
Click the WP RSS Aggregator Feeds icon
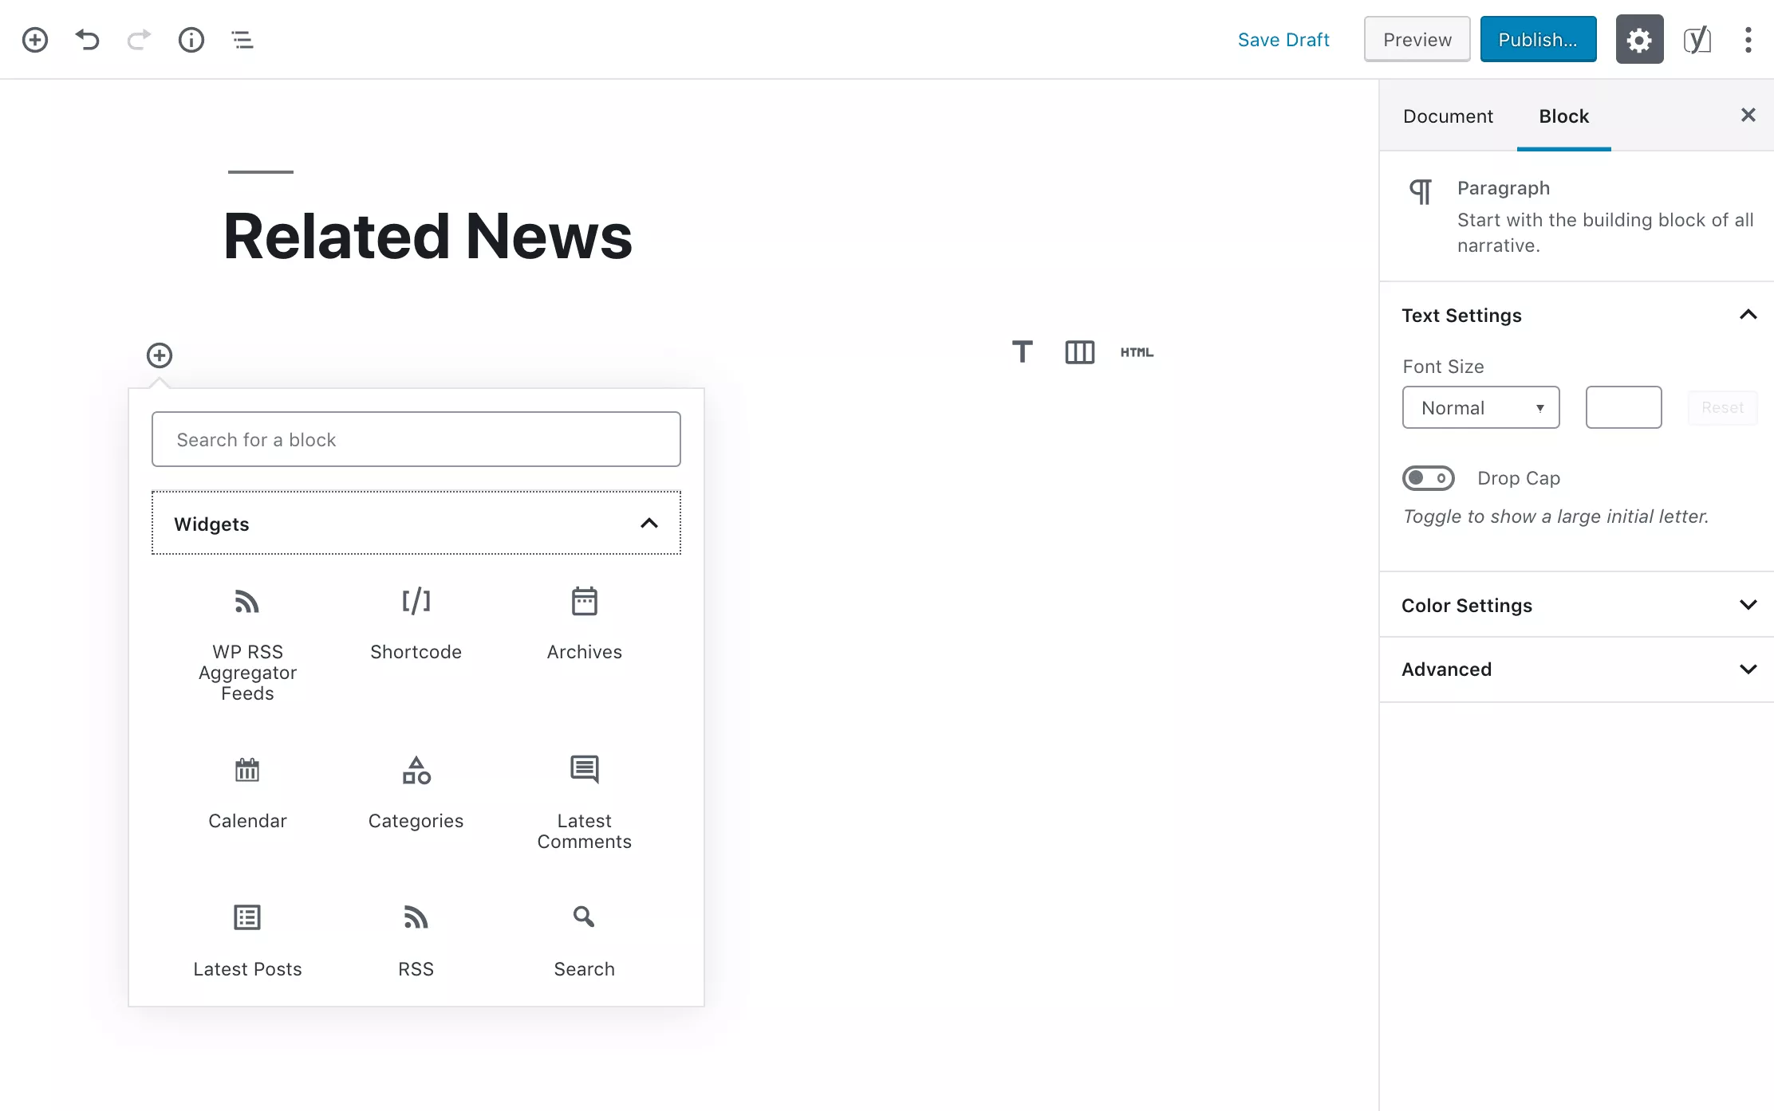click(247, 599)
